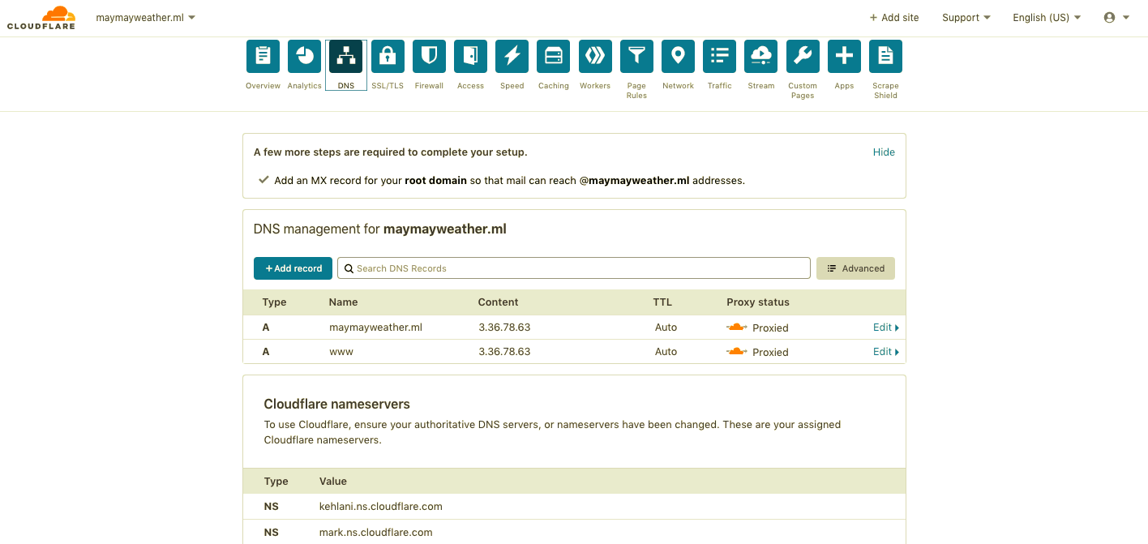Image resolution: width=1148 pixels, height=544 pixels.
Task: Open the Workers code icon
Action: 594,56
